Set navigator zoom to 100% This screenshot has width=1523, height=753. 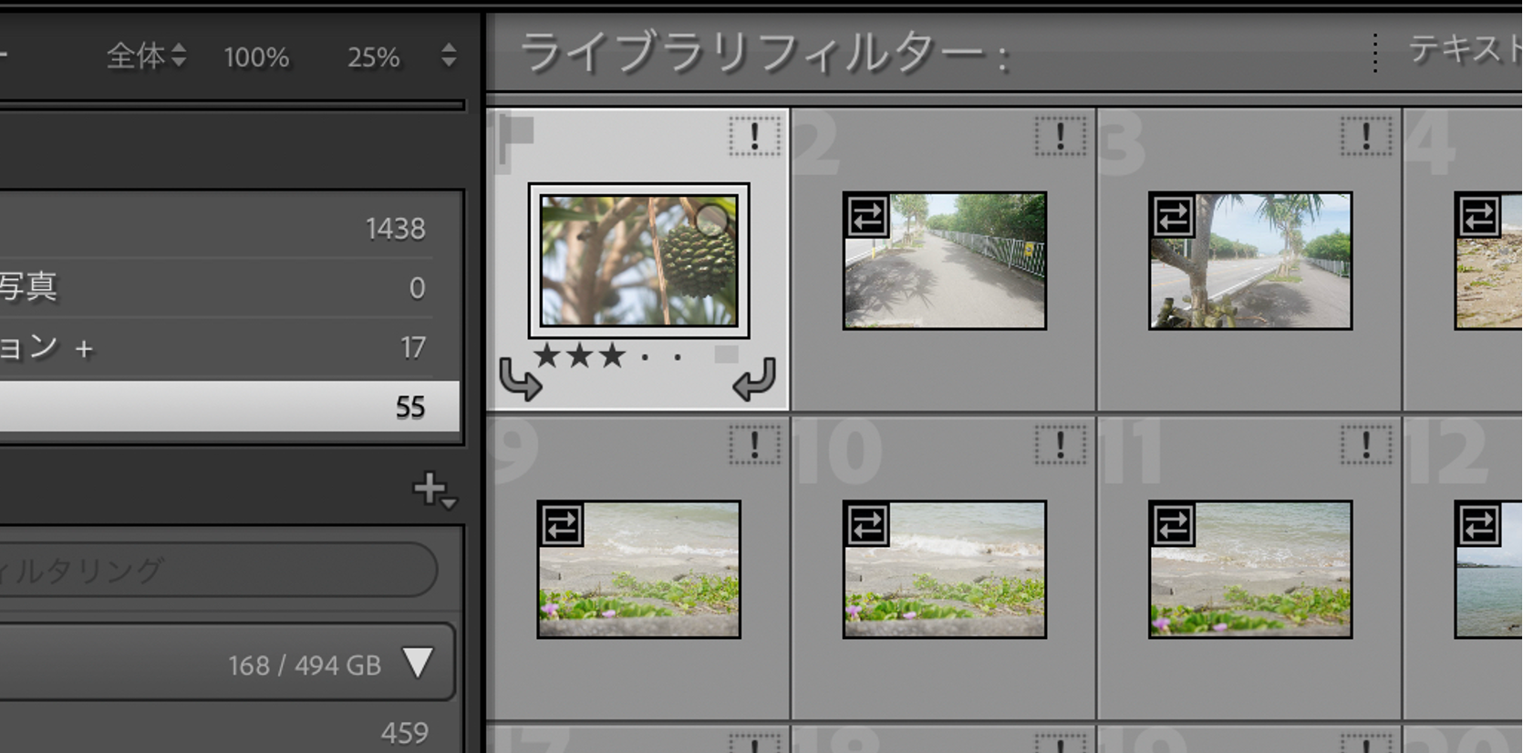(x=256, y=57)
